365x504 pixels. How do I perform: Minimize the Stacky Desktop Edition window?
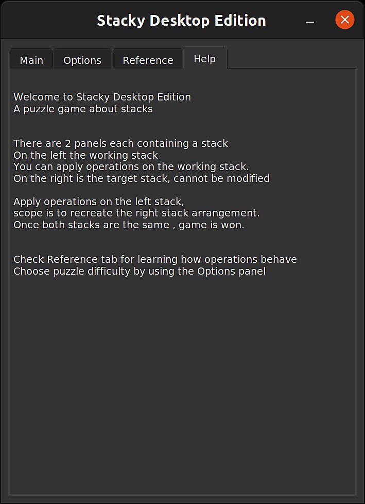[x=310, y=21]
